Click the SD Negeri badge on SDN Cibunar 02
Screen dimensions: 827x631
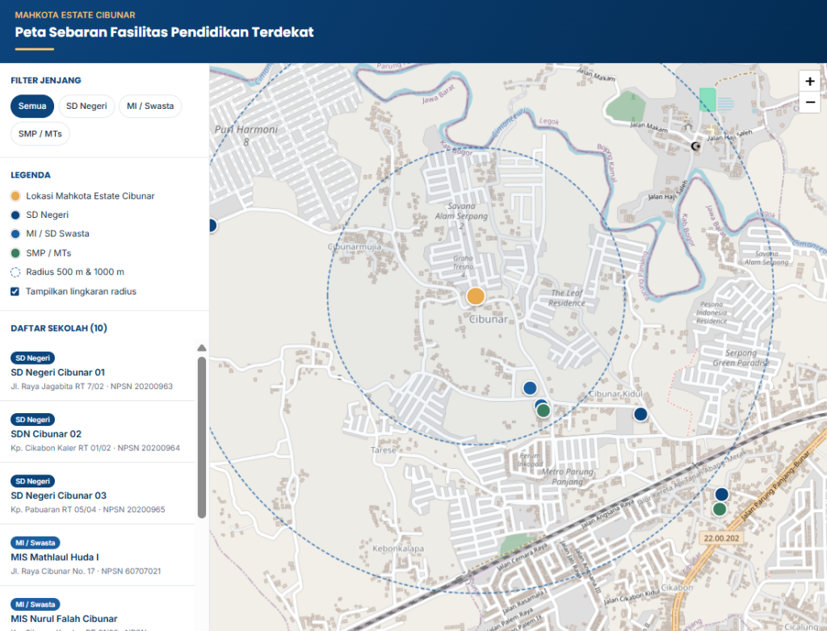tap(32, 420)
